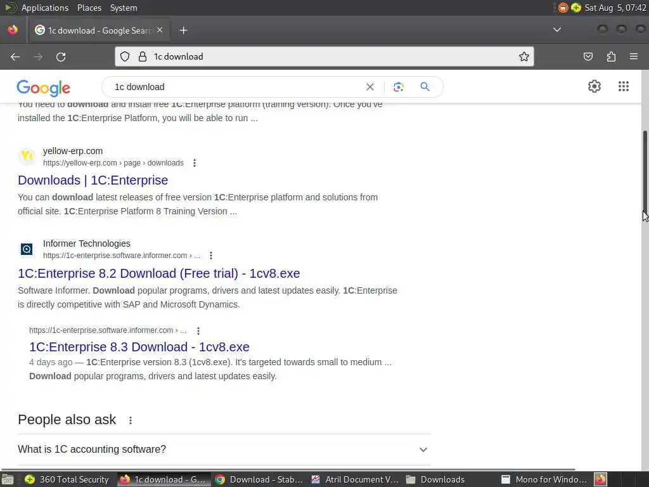This screenshot has height=487, width=649.
Task: Switch to 360 Total Security taskbar window
Action: click(x=67, y=479)
